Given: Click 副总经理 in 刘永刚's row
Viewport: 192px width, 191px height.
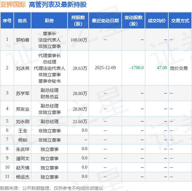Looking at the screenshot, I should [x=50, y=121].
